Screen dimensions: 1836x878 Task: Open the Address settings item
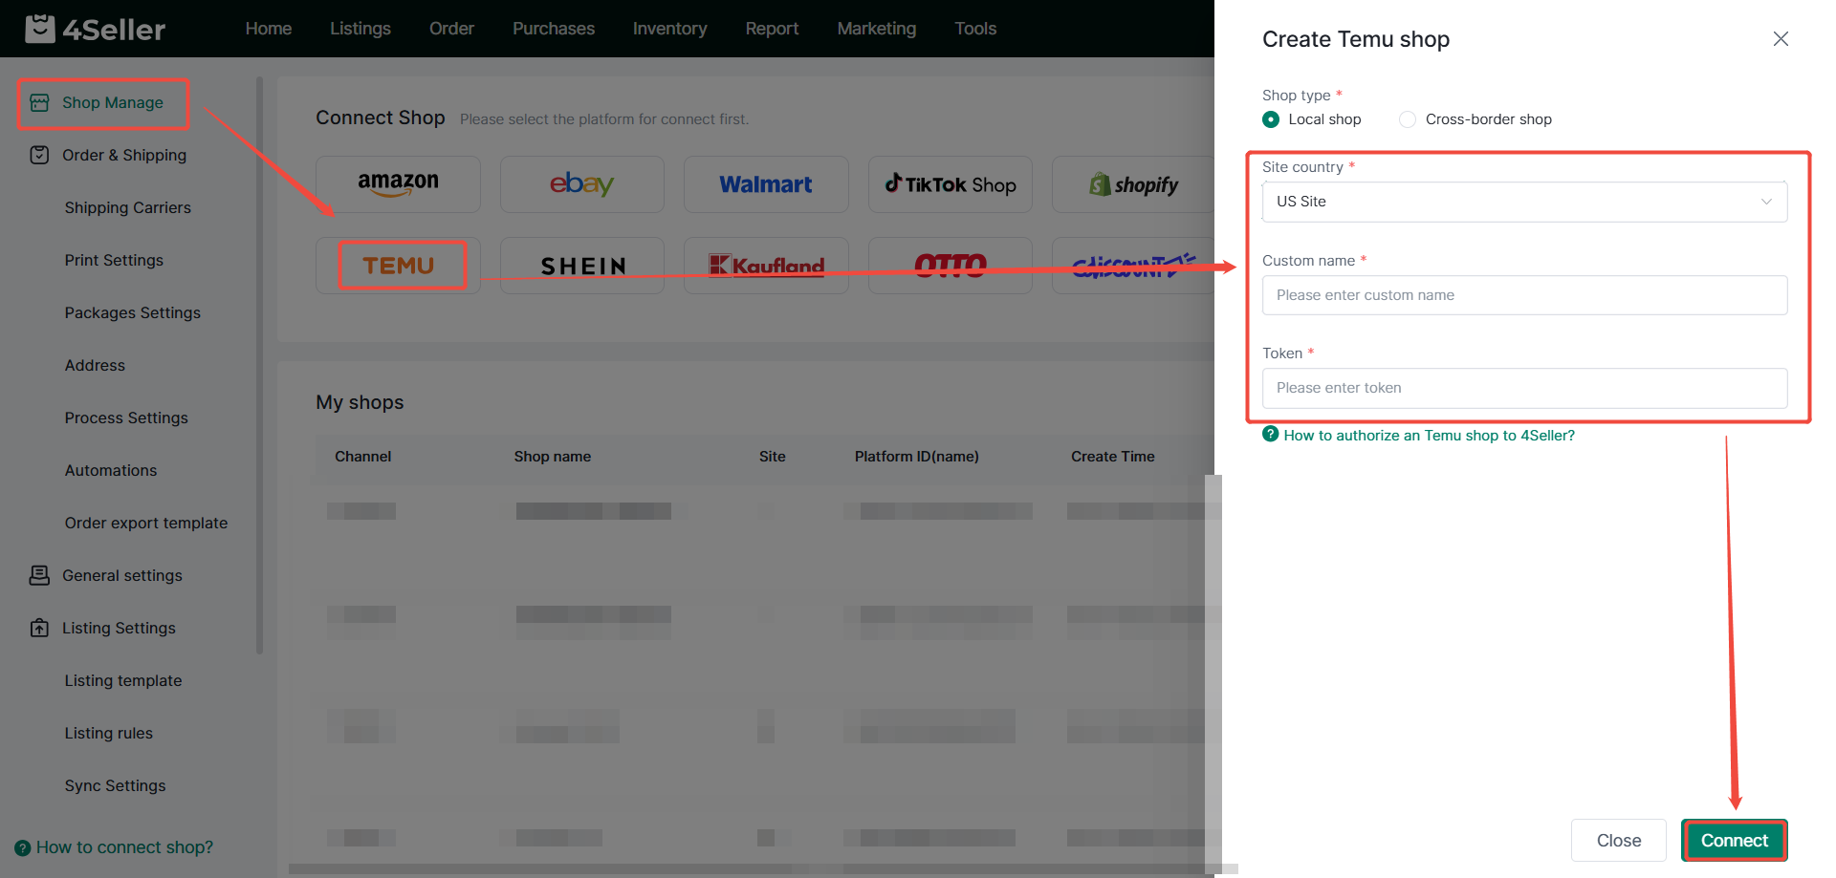(95, 365)
